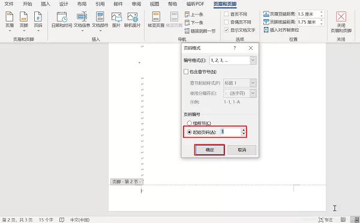This screenshot has height=223, width=360.
Task: Confirm dialog with 确定 button
Action: pos(209,150)
